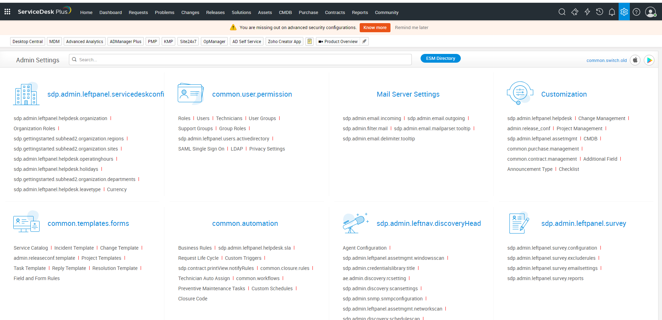Open the Service Catalog link
The height and width of the screenshot is (320, 662).
pyautogui.click(x=31, y=248)
